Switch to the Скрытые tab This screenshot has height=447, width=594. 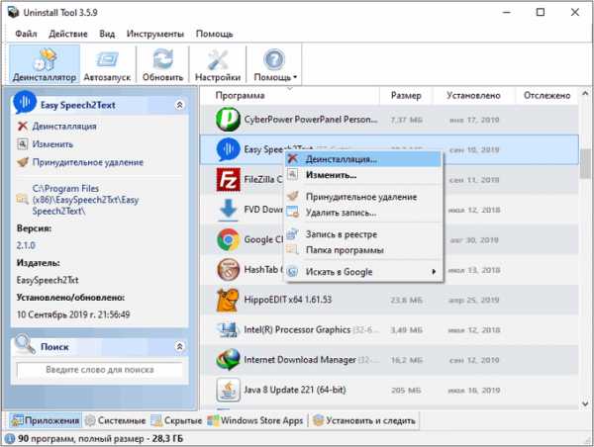pyautogui.click(x=176, y=420)
